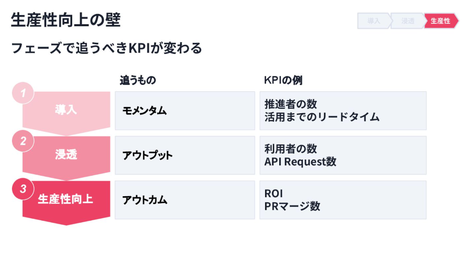Select the 浸透 phase arrow block
Screen dimensions: 464x259
pos(66,158)
